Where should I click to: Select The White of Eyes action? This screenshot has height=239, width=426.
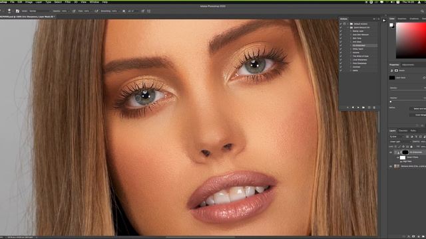coord(361,56)
